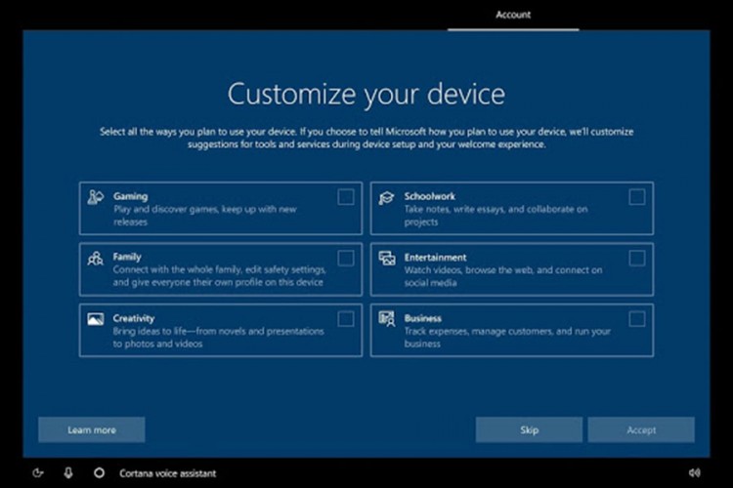Click the volume speaker icon

(x=695, y=473)
